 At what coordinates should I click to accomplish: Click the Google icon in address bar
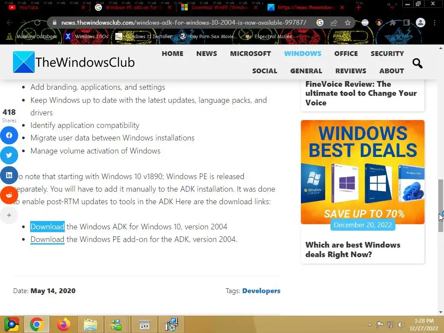[320, 23]
